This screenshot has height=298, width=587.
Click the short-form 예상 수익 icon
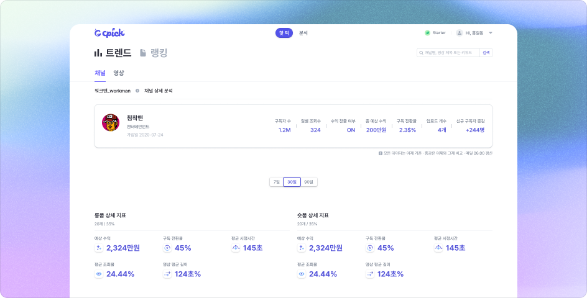pyautogui.click(x=302, y=248)
